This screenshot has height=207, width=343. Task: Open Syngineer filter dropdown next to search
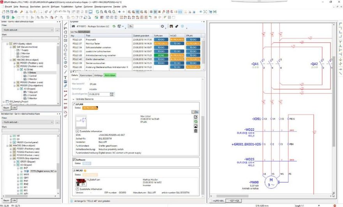pyautogui.click(x=131, y=26)
